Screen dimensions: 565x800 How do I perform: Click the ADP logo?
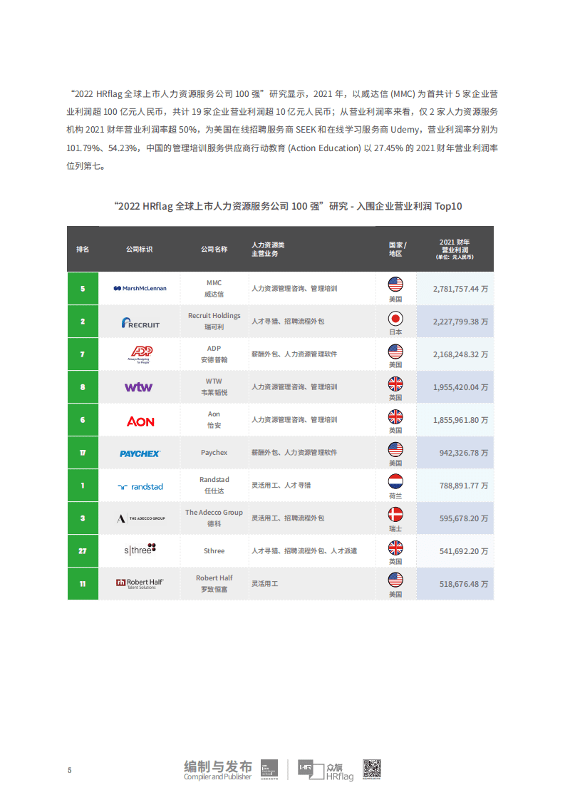(140, 354)
